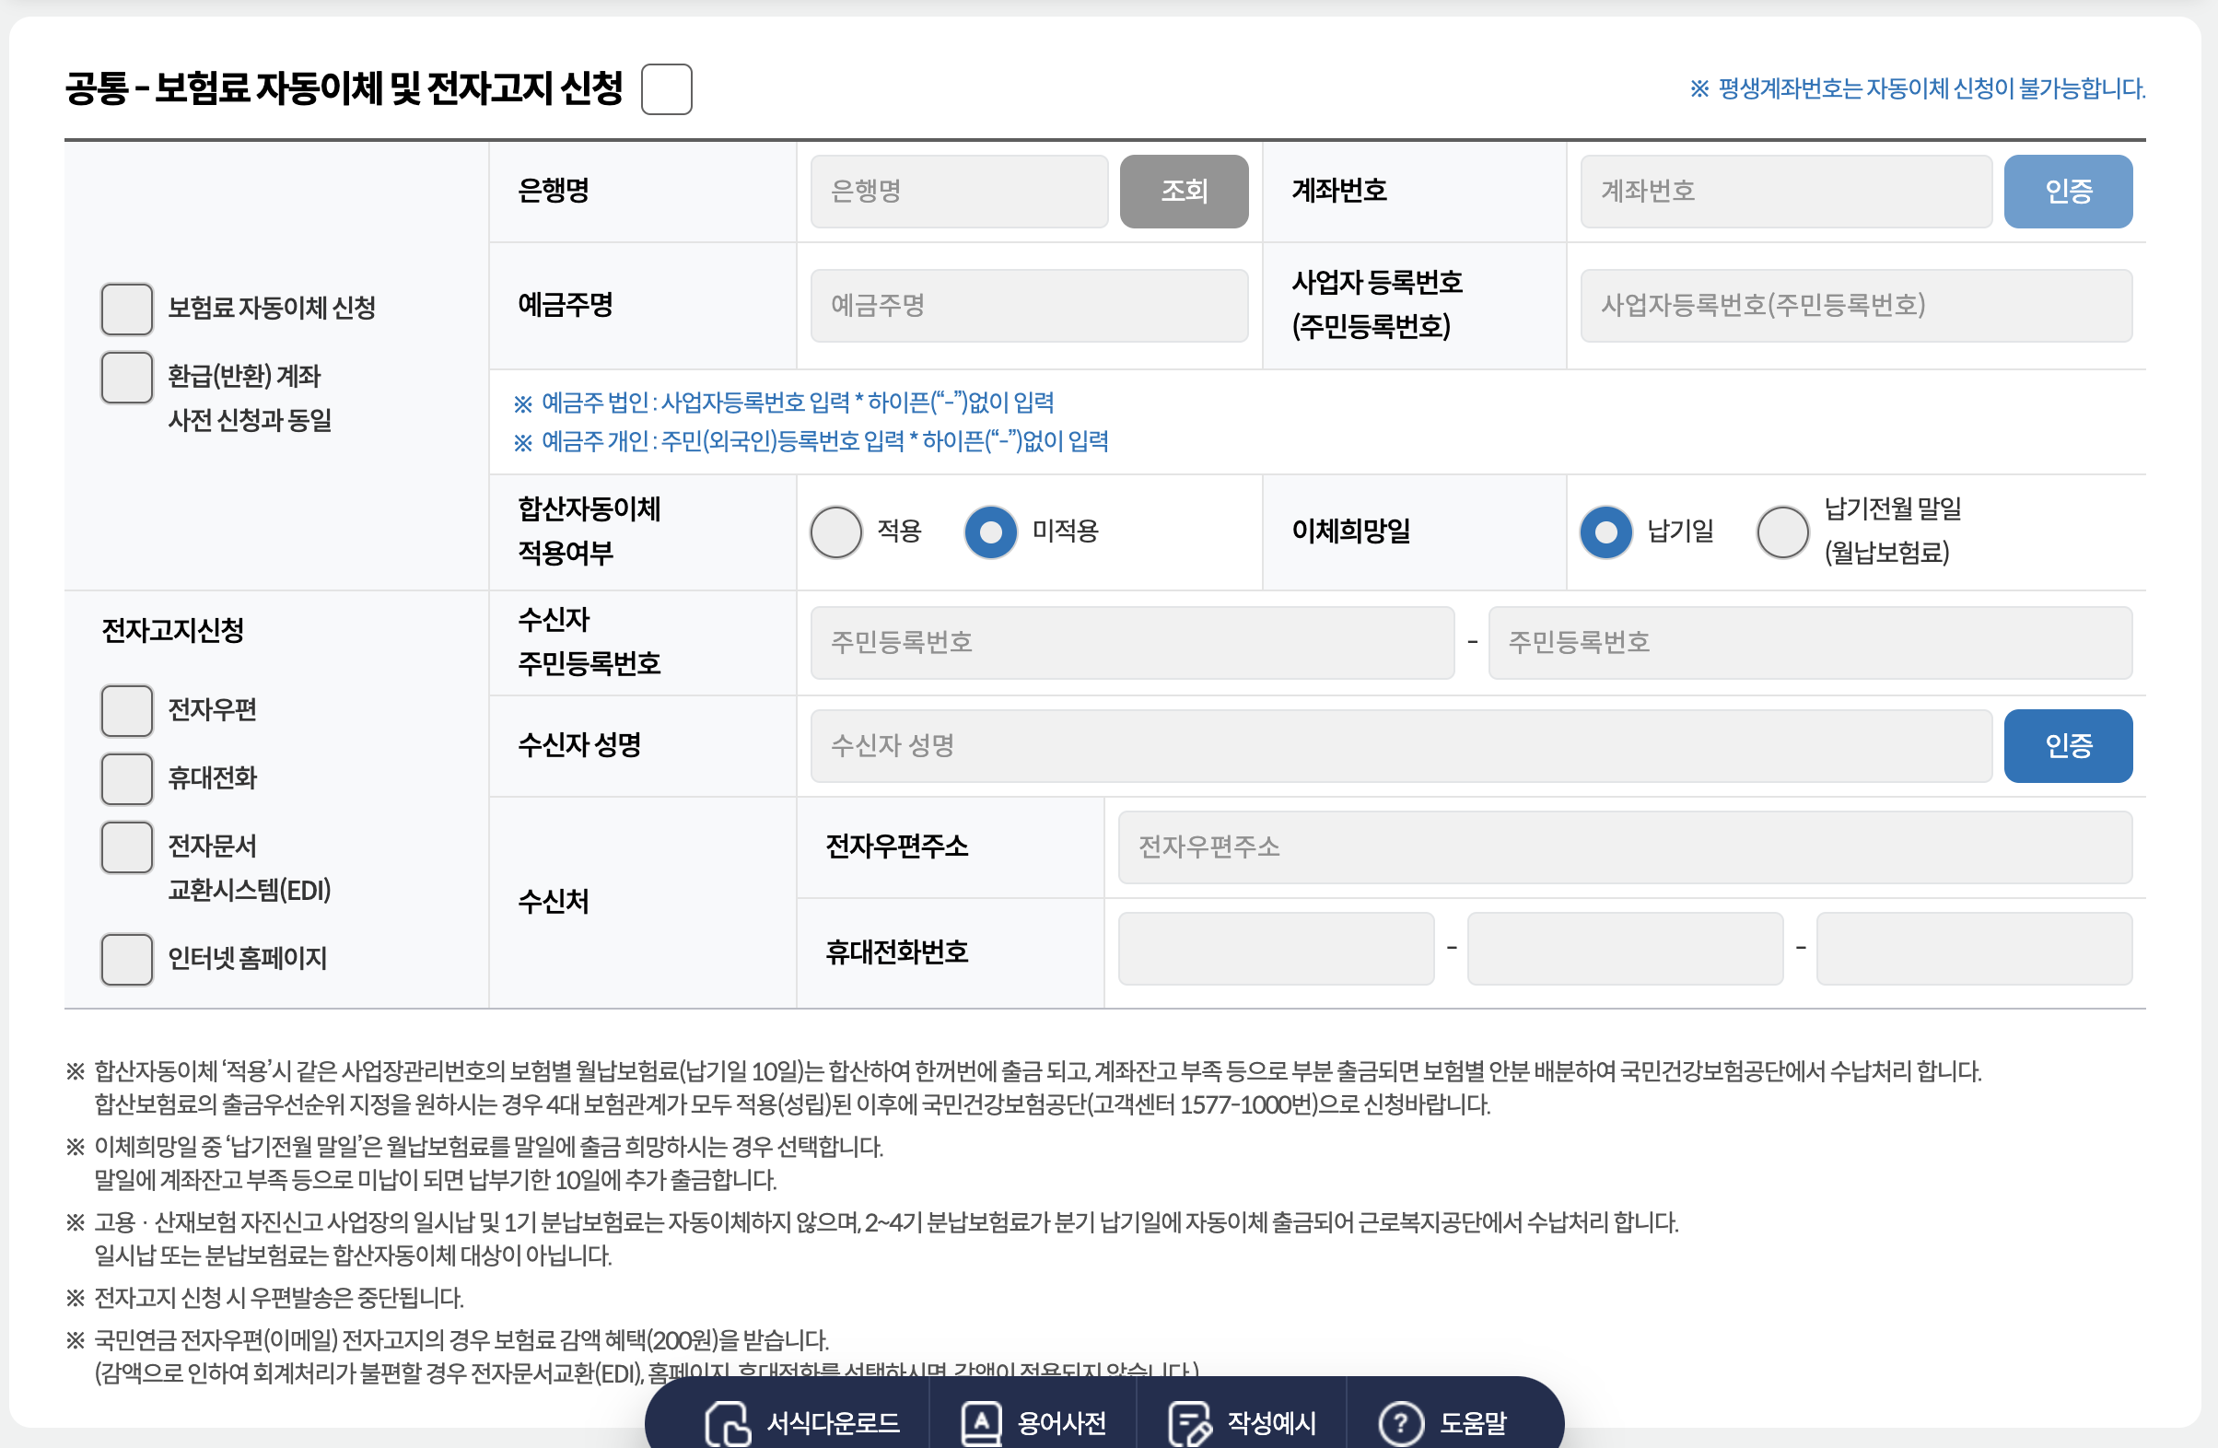Select the 적용 radio button
Image resolution: width=2218 pixels, height=1448 pixels.
click(836, 532)
